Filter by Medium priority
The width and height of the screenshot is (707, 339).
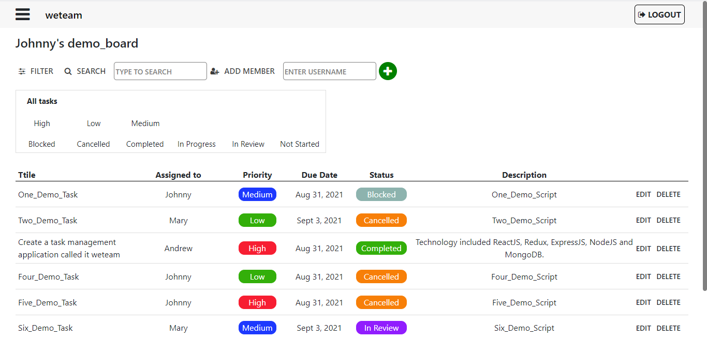point(145,124)
